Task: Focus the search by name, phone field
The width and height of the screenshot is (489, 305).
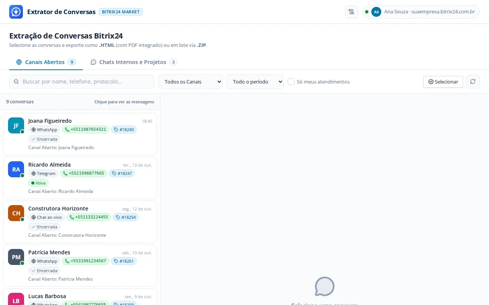Action: pos(82,82)
